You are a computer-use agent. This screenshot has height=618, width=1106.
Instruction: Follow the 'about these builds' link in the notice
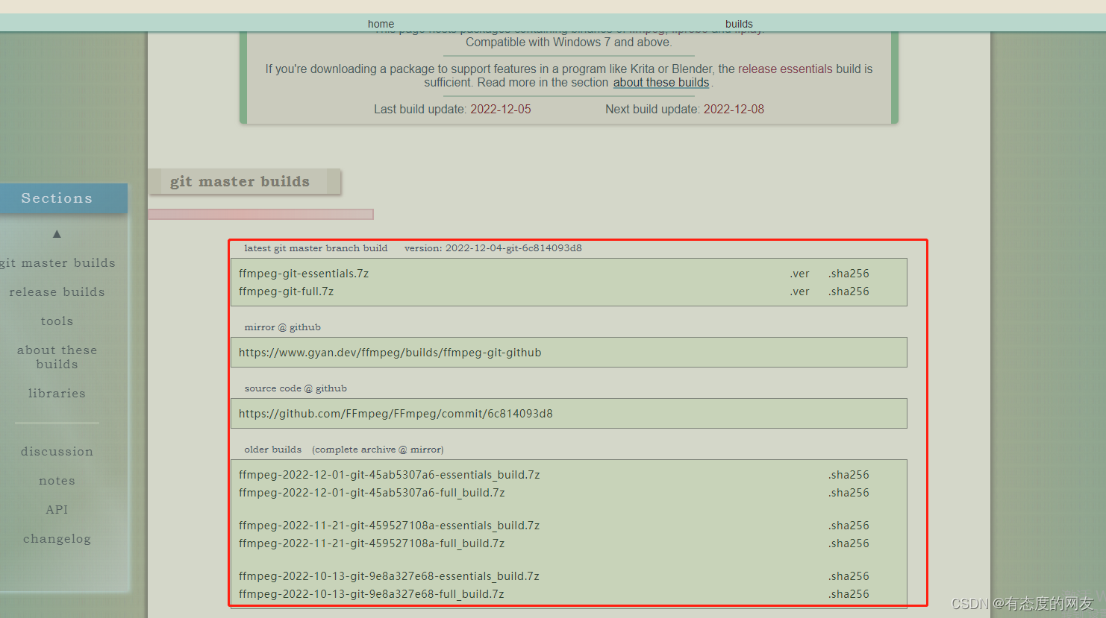click(x=661, y=83)
